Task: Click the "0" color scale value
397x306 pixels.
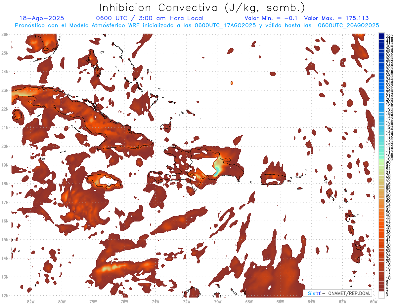Action: tap(387, 295)
